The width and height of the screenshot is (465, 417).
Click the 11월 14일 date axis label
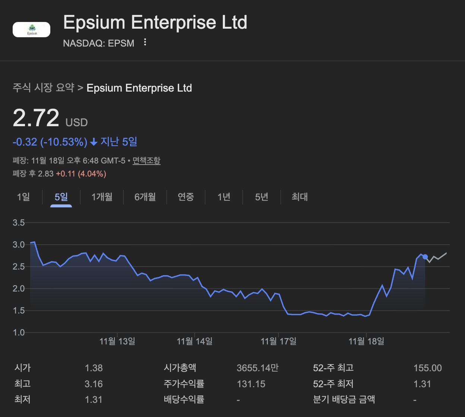point(194,341)
